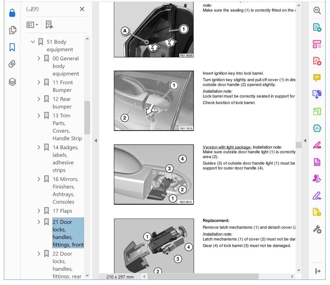The width and height of the screenshot is (330, 285).
Task: Open the green Organize Pages tool
Action: pyautogui.click(x=317, y=111)
